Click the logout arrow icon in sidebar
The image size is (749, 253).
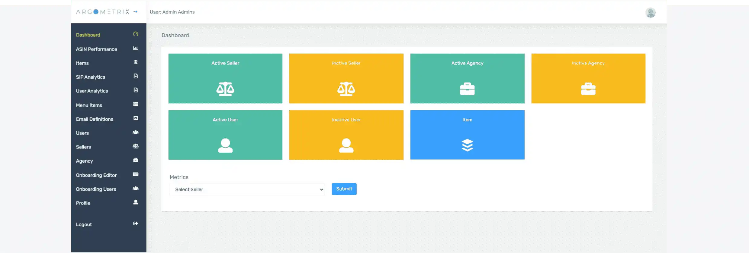(136, 223)
